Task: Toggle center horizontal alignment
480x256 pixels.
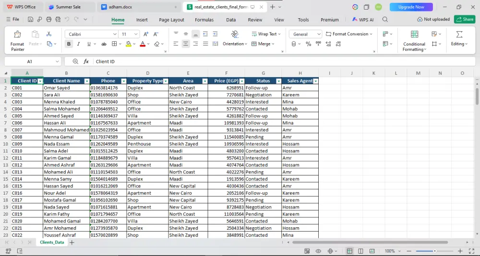Action: point(185,44)
